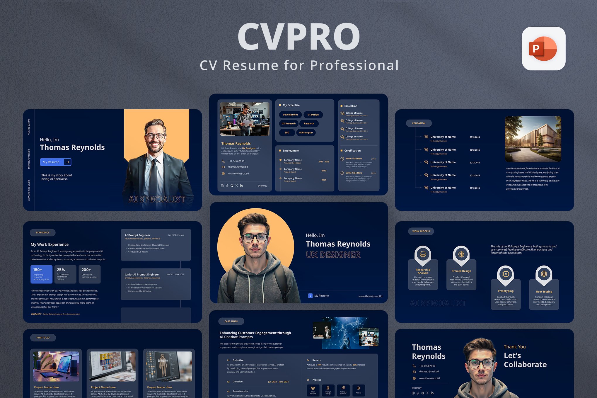Screen dimensions: 597x398
Task: Open the Junior AI Prompt Engineer card
Action: [x=156, y=284]
